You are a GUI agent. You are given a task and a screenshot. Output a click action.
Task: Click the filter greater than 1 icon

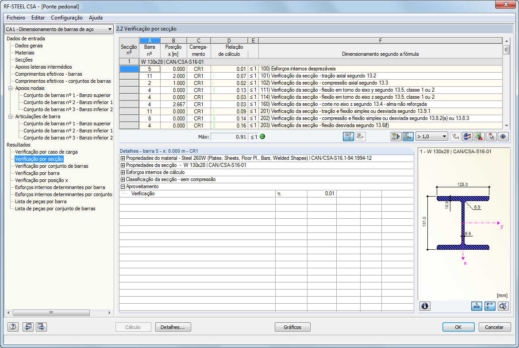(x=455, y=136)
